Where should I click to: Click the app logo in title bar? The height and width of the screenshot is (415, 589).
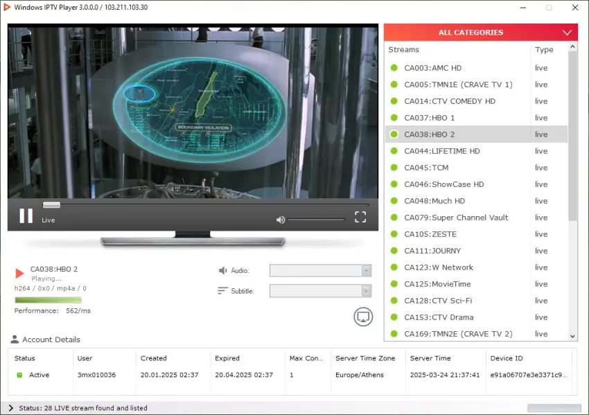[x=6, y=7]
